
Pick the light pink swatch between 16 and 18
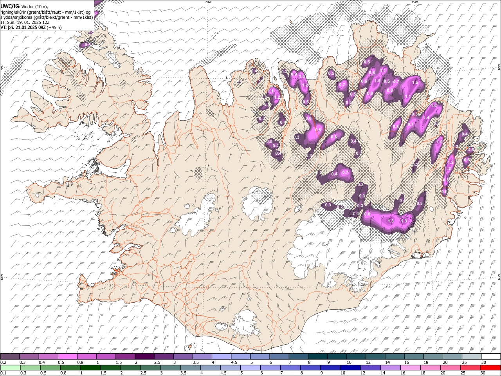410,368
